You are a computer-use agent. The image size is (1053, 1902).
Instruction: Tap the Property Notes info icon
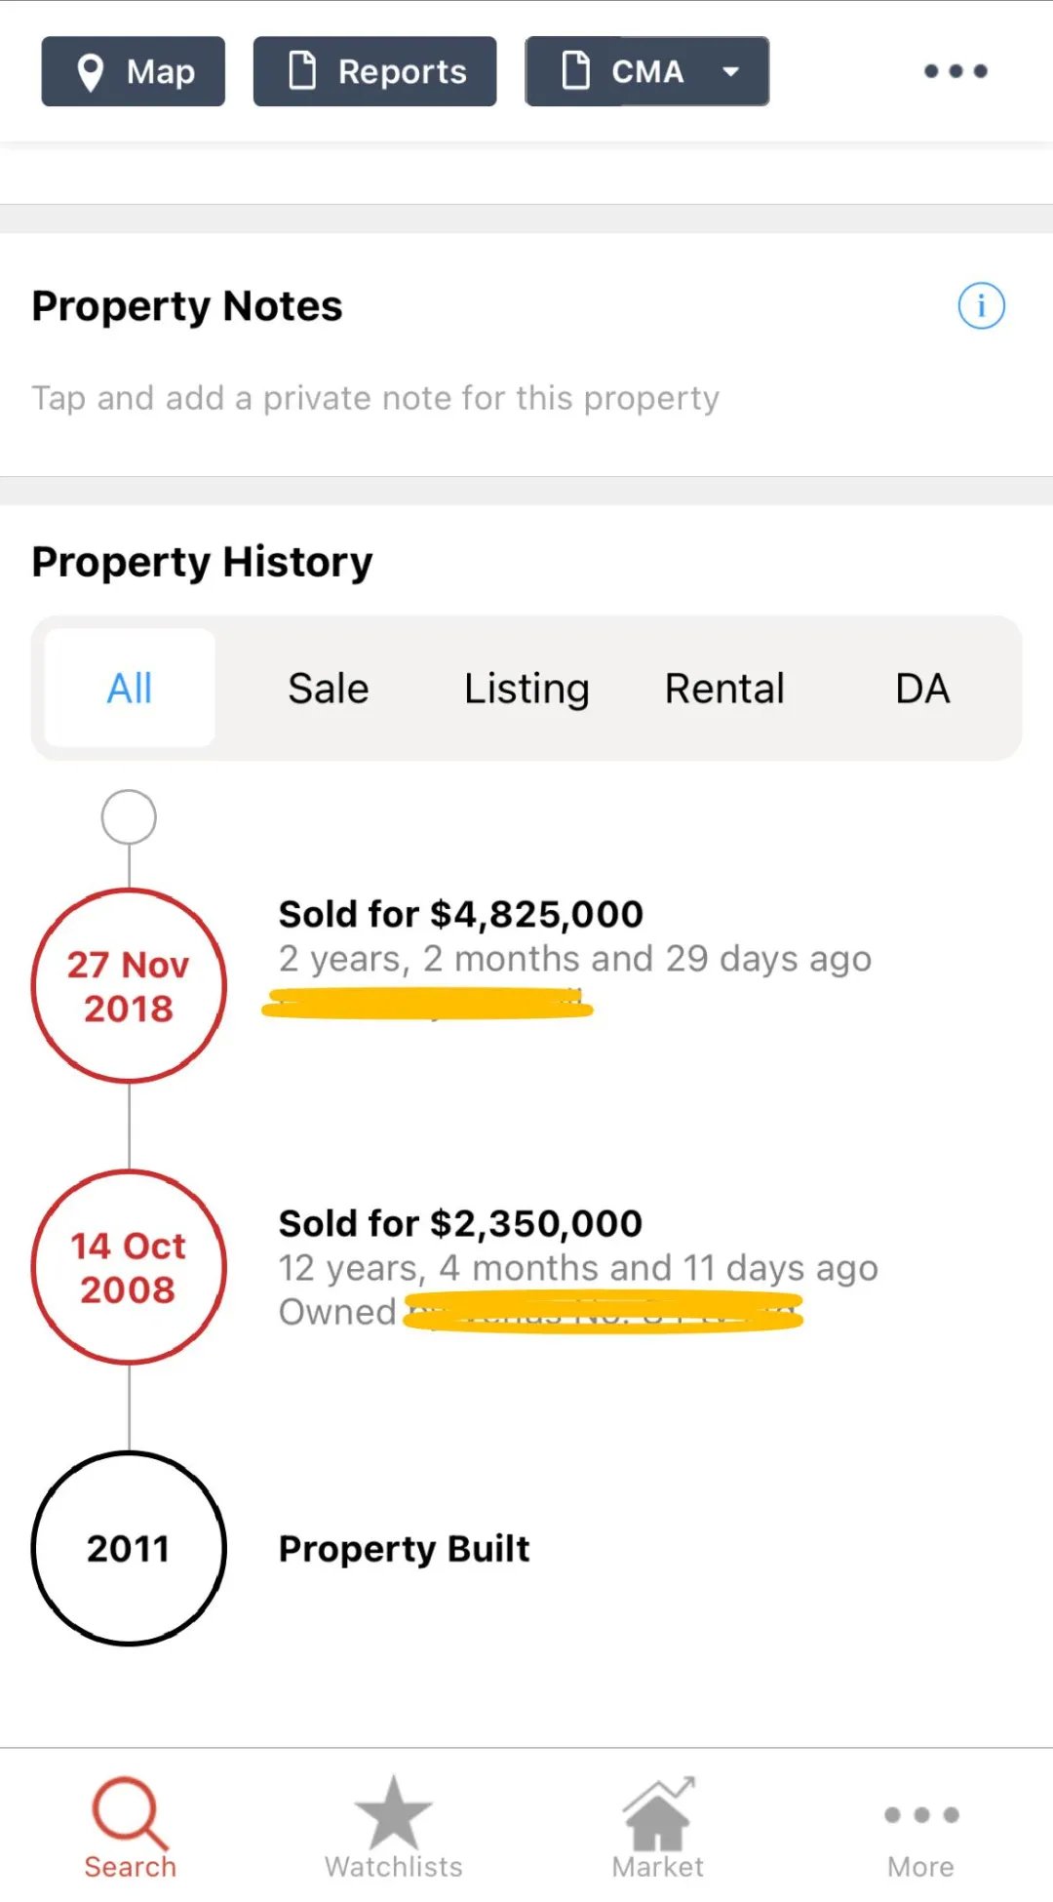[x=981, y=306]
